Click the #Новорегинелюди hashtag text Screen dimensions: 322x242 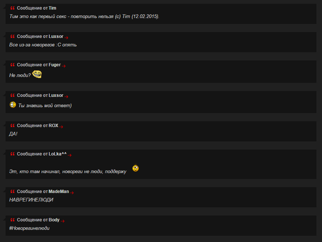[29, 228]
